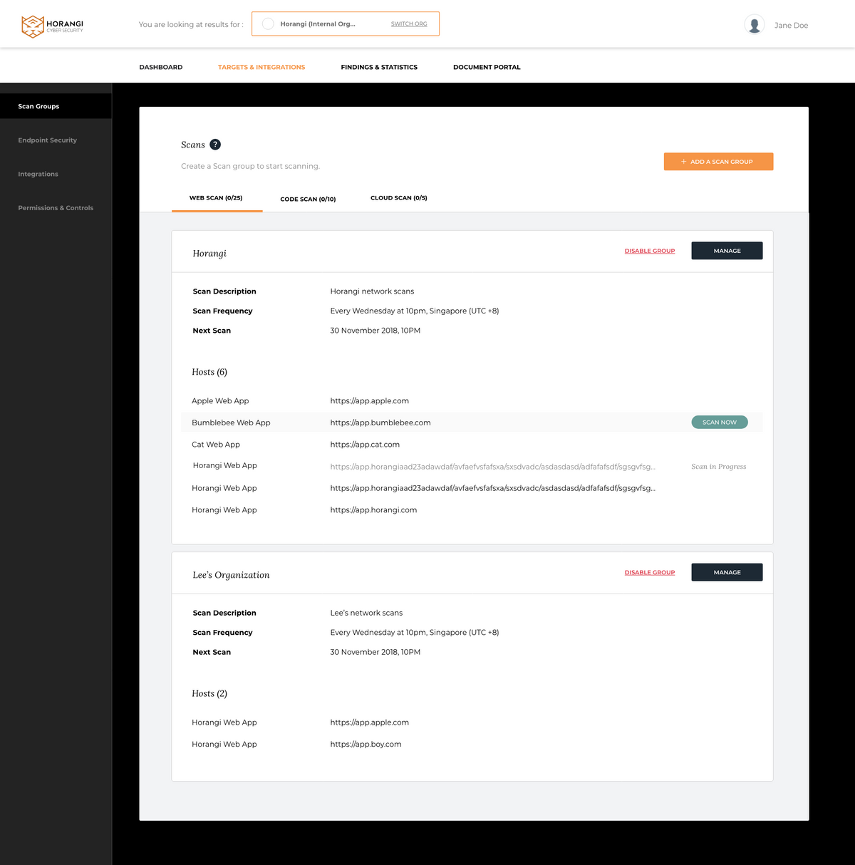Select Scan Groups in the sidebar

(38, 106)
